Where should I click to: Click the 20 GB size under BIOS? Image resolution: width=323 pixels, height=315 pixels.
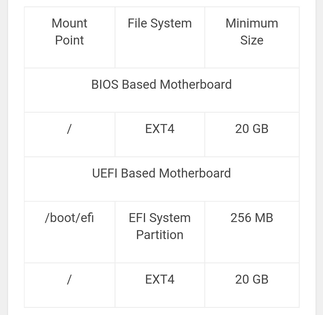point(252,129)
